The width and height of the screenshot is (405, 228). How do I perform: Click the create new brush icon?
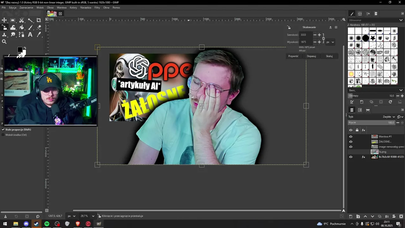(x=362, y=102)
